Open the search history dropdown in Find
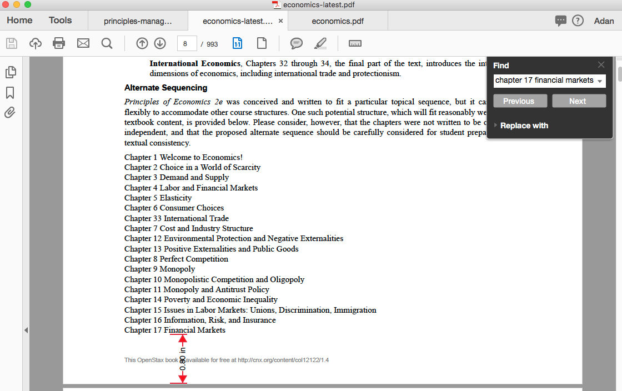This screenshot has height=391, width=622. 600,81
